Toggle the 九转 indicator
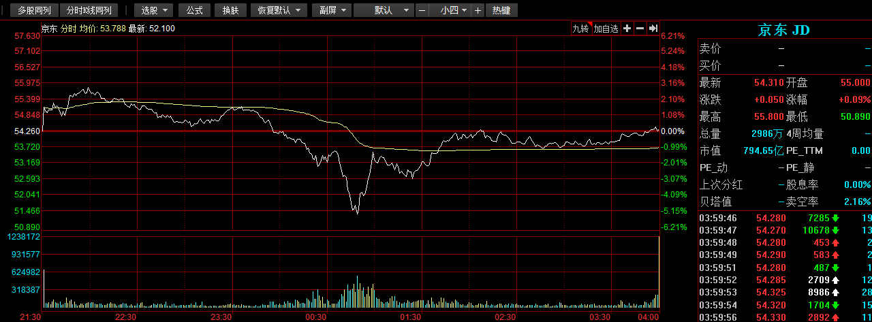This screenshot has height=322, width=872. 580,28
